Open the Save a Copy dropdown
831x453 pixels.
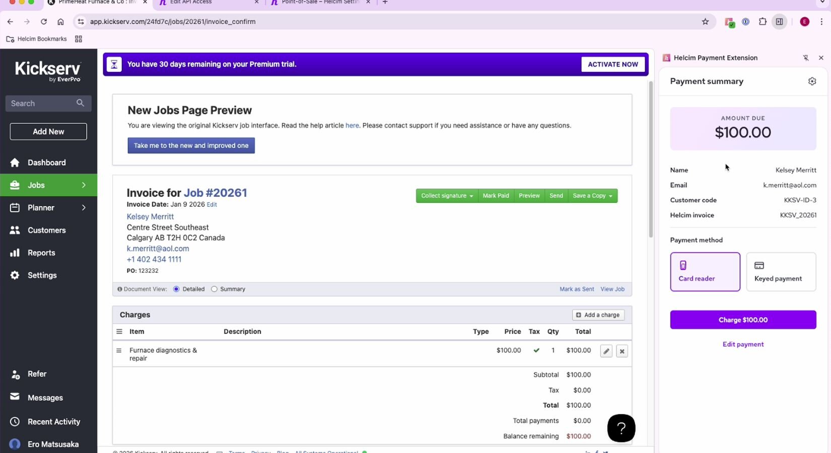point(592,196)
